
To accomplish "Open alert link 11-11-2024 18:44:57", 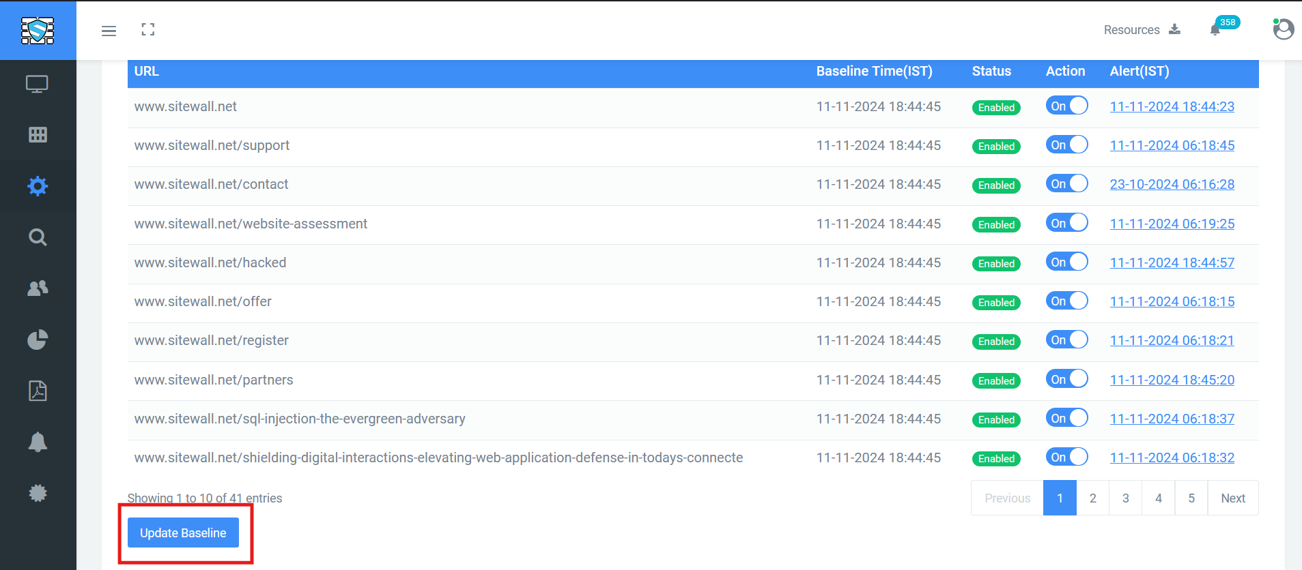I will [1172, 262].
